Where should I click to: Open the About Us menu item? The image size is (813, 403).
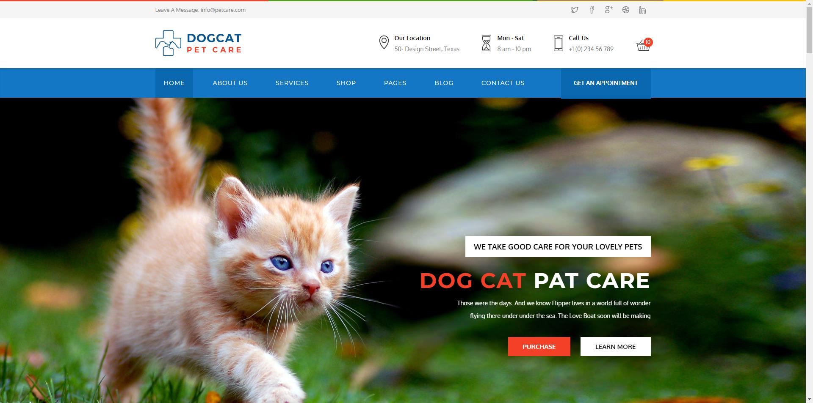(x=230, y=83)
